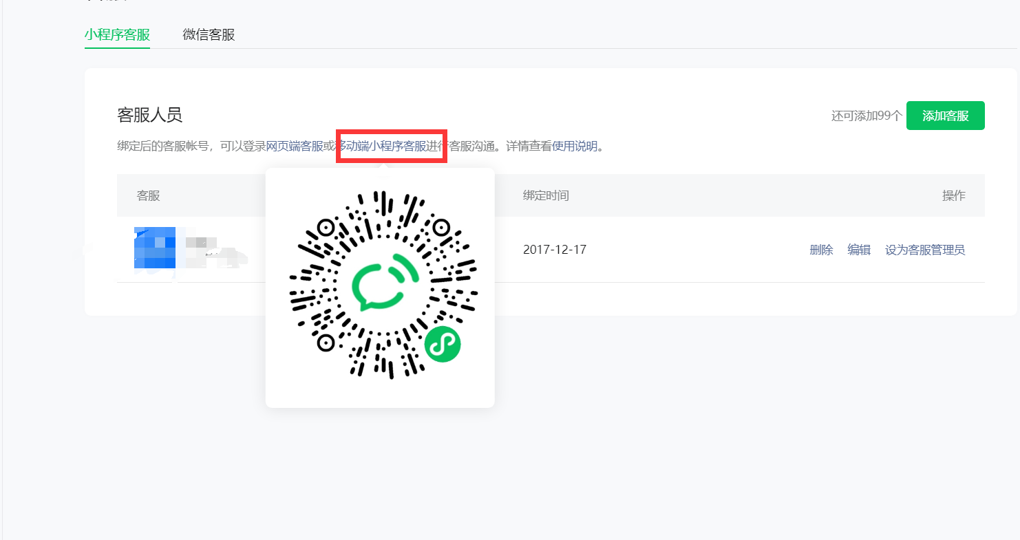Viewport: 1020px width, 540px height.
Task: Click 设为客服管理员 link
Action: pos(925,250)
